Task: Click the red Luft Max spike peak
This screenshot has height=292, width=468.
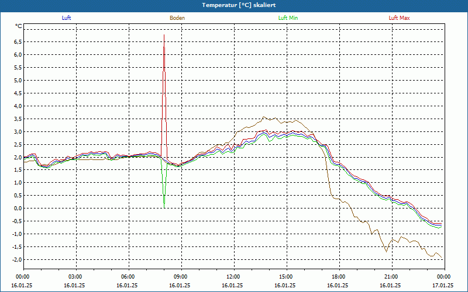Action: coord(164,35)
